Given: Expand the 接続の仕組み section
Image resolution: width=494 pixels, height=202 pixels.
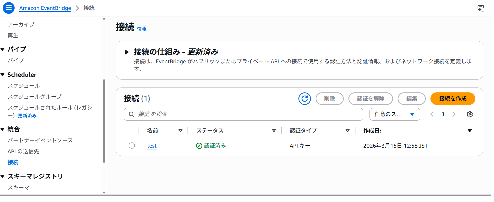Looking at the screenshot, I should (127, 52).
